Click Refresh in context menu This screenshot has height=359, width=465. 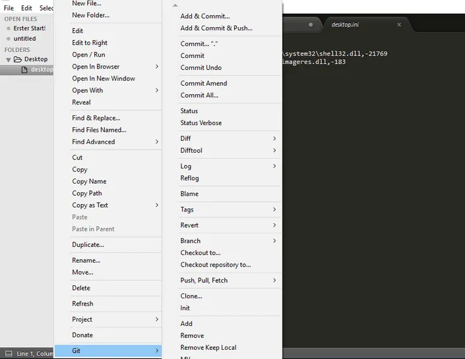(x=82, y=304)
